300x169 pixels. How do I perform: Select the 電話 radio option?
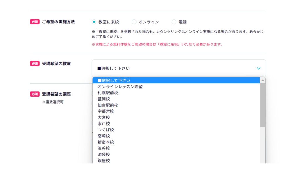(x=174, y=22)
